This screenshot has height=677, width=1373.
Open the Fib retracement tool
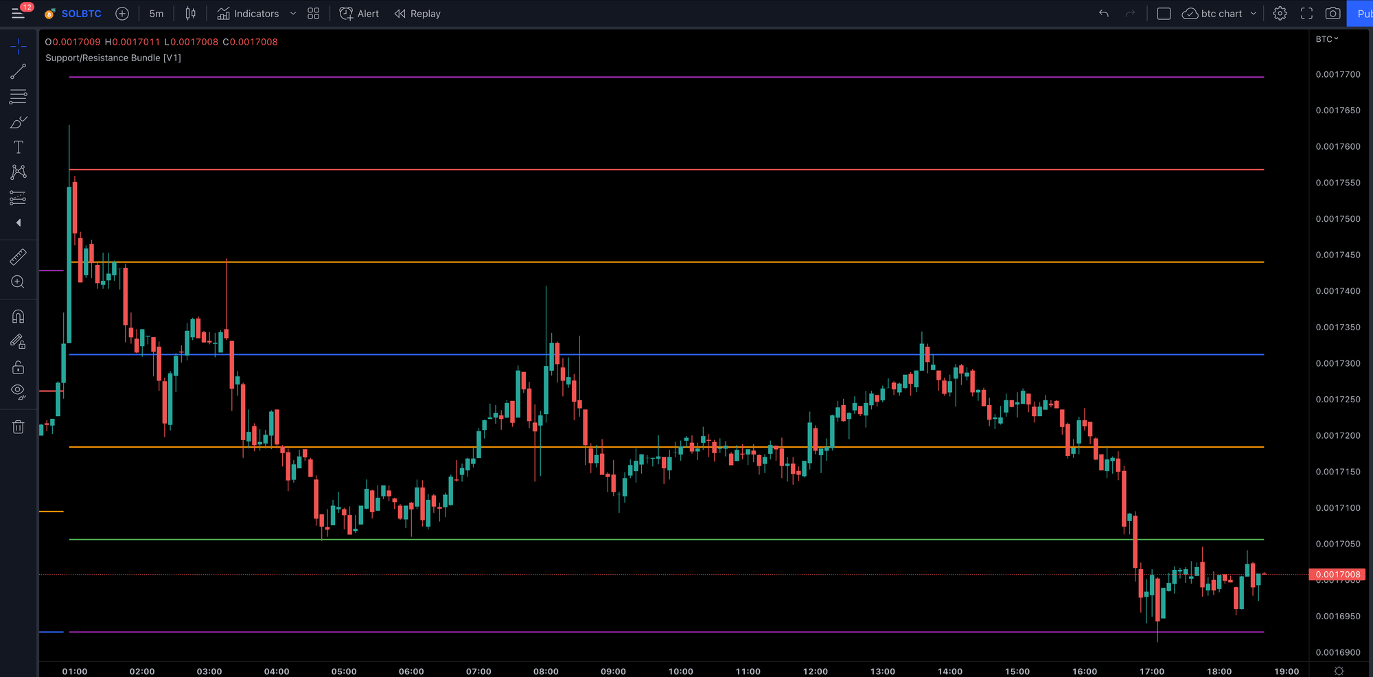point(19,97)
